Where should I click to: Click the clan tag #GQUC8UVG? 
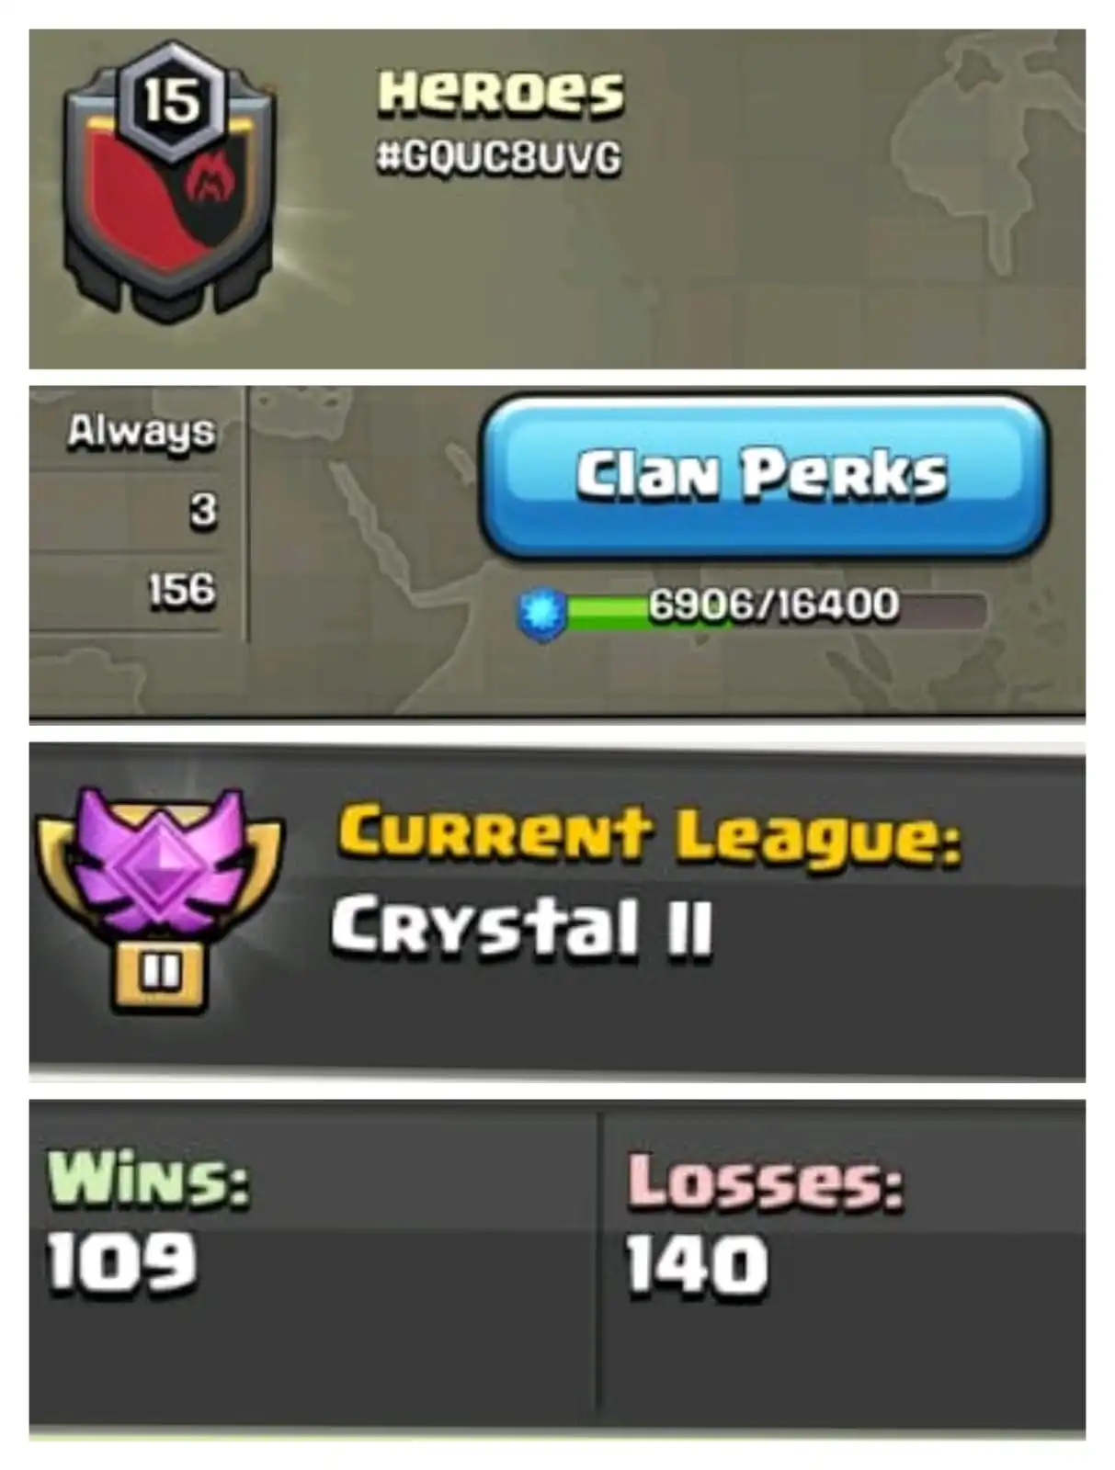[499, 158]
